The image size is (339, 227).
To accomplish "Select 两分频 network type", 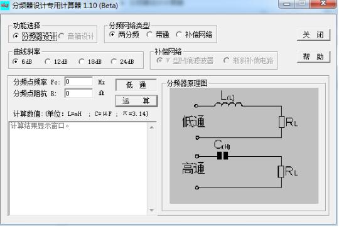I will [x=124, y=34].
